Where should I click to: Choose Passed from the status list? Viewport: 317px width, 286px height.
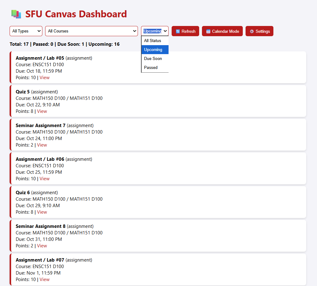click(x=155, y=67)
